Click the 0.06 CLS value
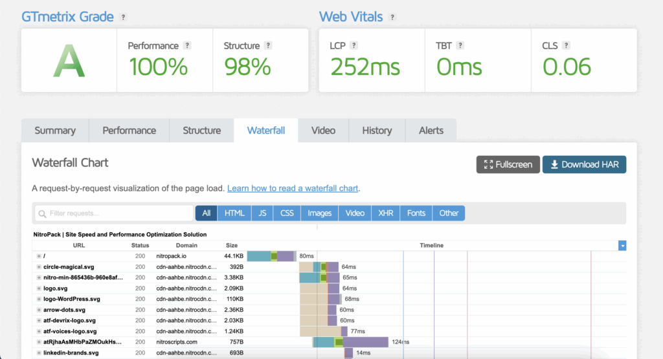Image resolution: width=663 pixels, height=359 pixels. click(567, 67)
